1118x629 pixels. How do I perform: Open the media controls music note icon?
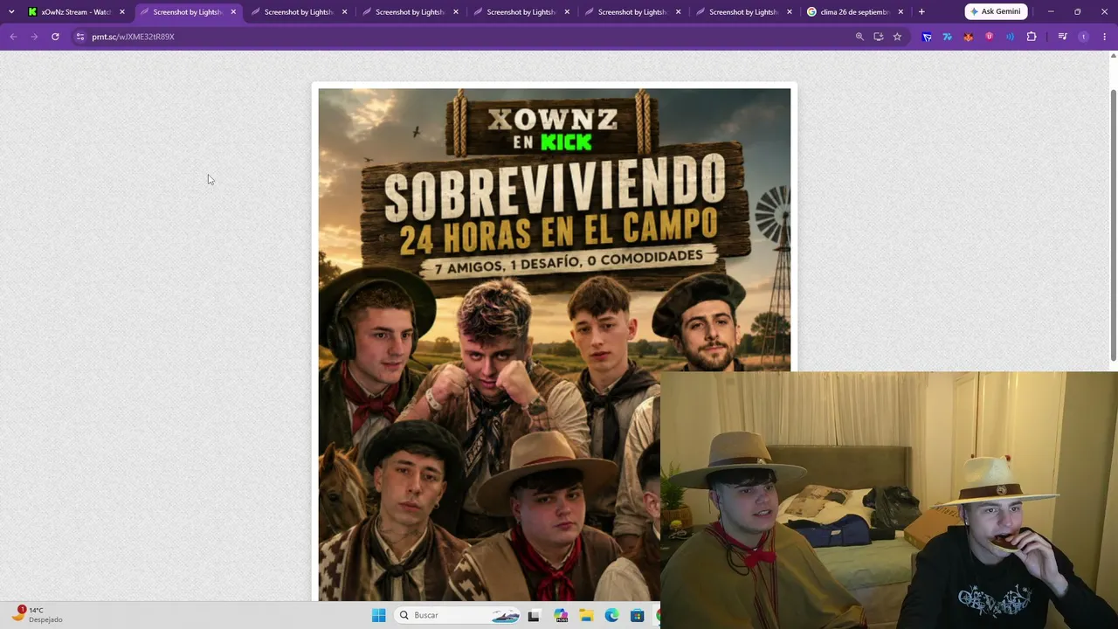click(x=1062, y=37)
